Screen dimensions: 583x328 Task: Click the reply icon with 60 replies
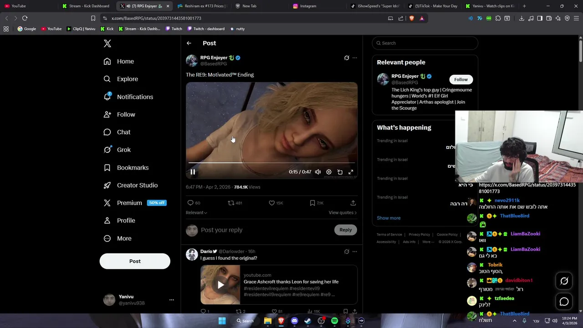click(x=190, y=203)
